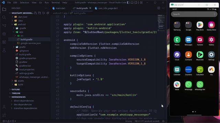Open the Accounts icon in activity bar
Screen dimensions: 220x123
point(4,107)
